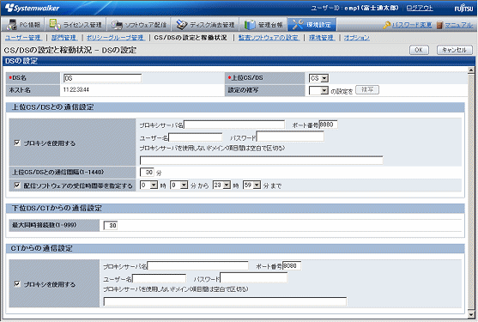Click the キャンセル button
Screen dimensions: 478x322
point(455,50)
